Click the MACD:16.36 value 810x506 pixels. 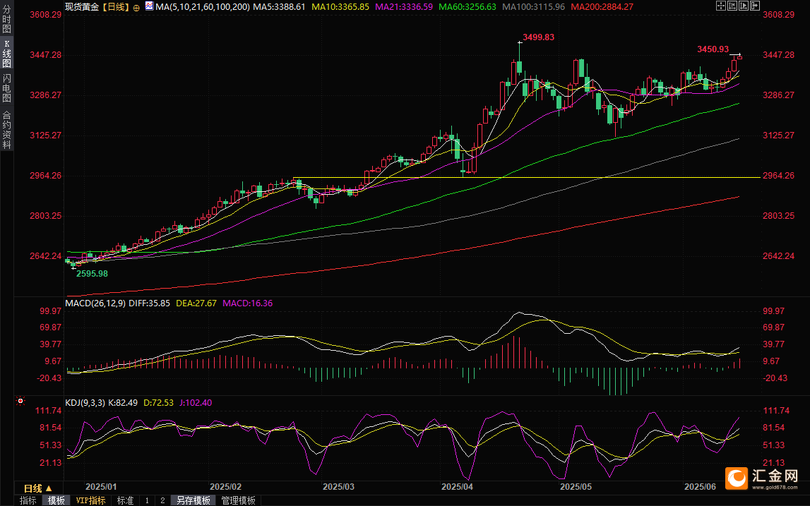[247, 303]
